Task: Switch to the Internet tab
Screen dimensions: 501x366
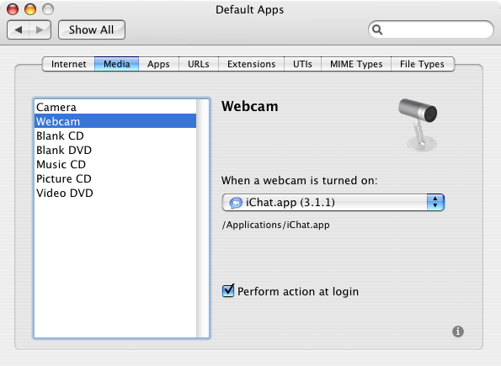Action: [68, 64]
